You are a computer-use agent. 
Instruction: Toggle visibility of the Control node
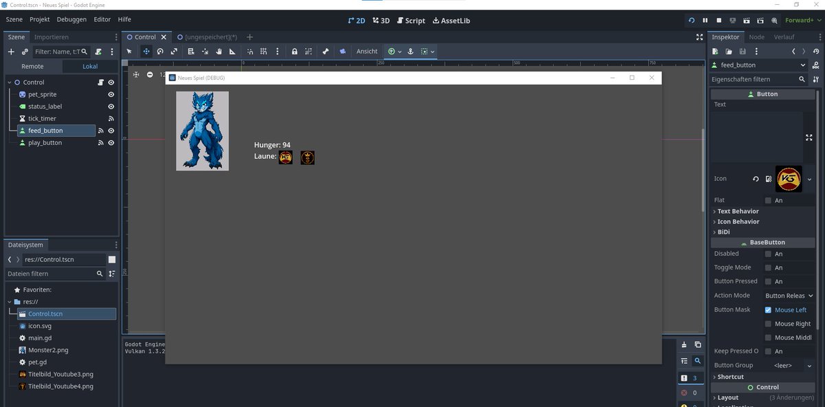[x=111, y=82]
